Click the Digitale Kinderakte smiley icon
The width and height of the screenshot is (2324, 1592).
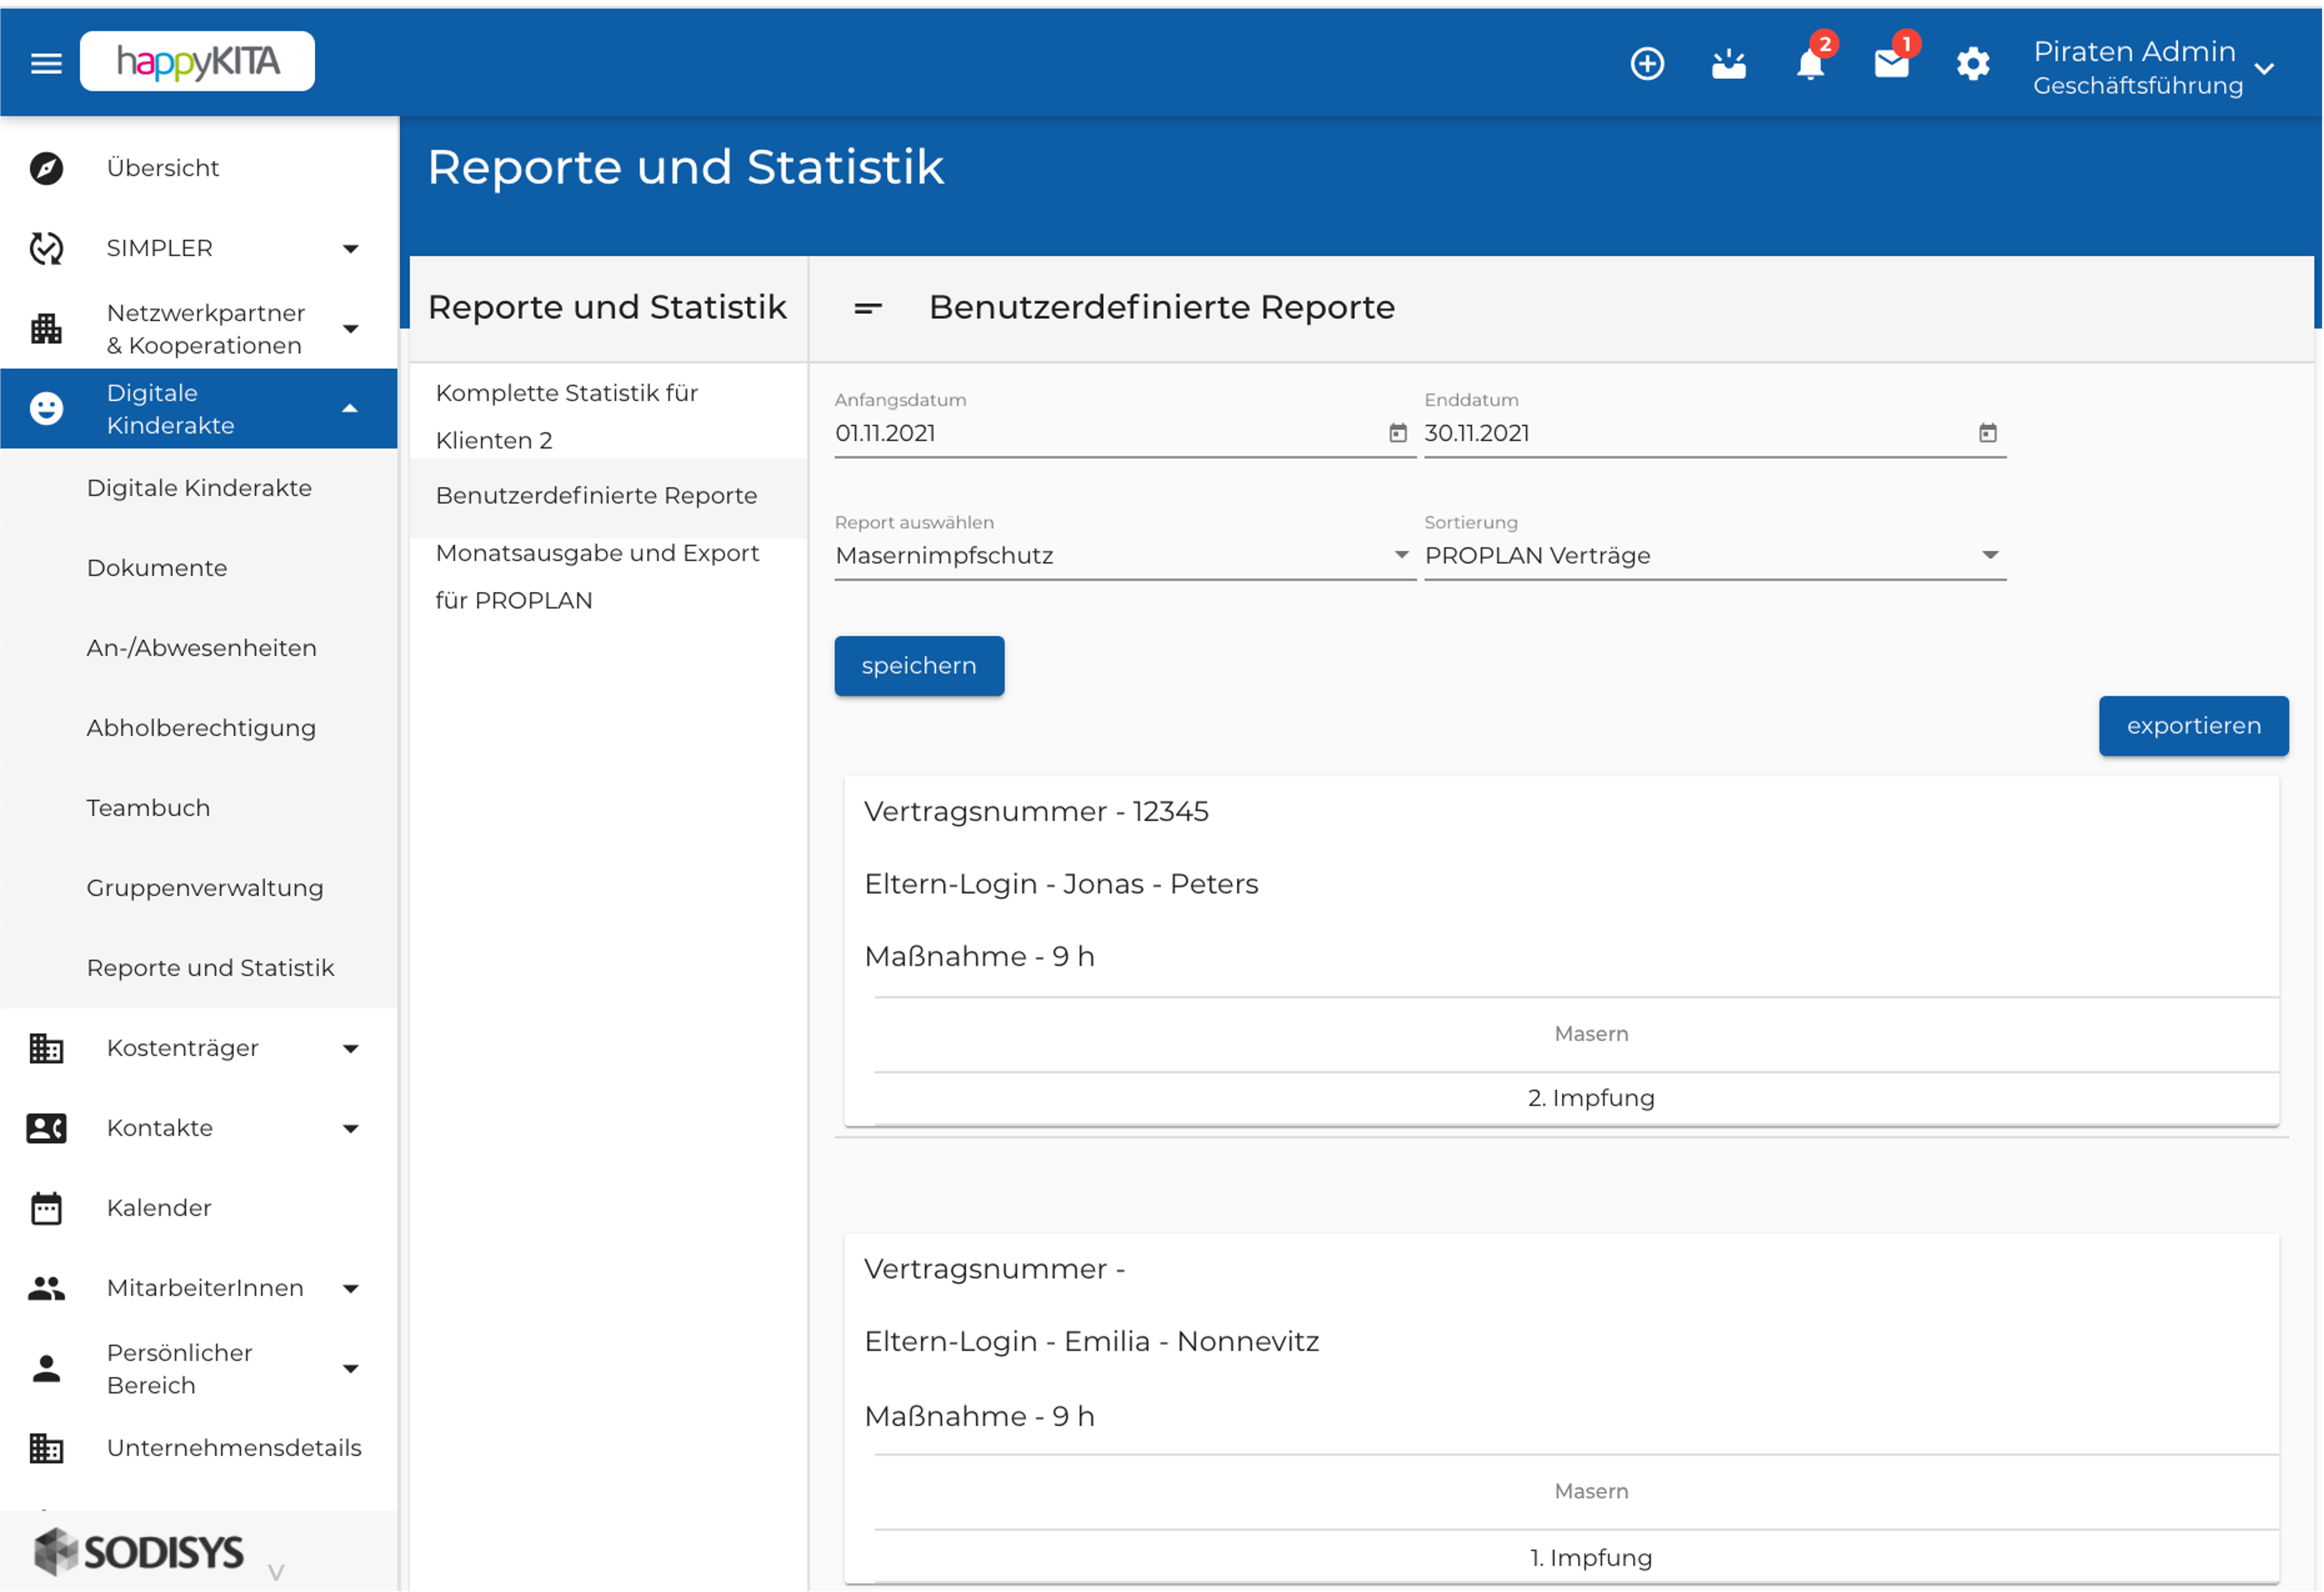pos(46,408)
